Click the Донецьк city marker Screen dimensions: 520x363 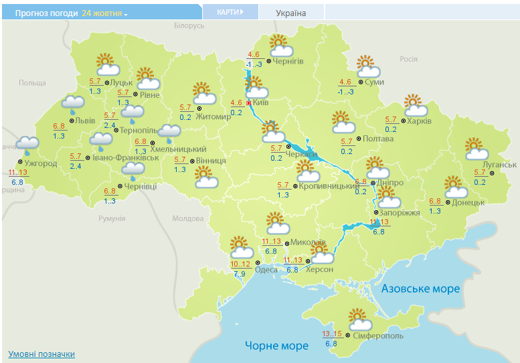tap(446, 202)
